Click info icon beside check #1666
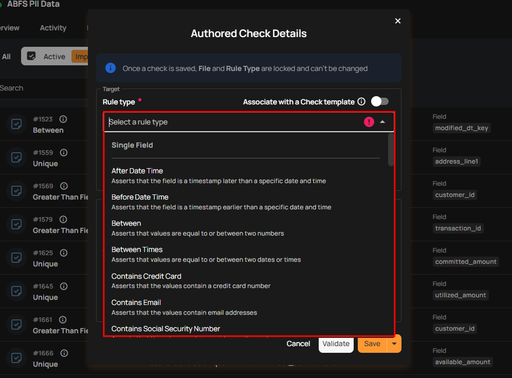The width and height of the screenshot is (512, 378). tap(64, 353)
